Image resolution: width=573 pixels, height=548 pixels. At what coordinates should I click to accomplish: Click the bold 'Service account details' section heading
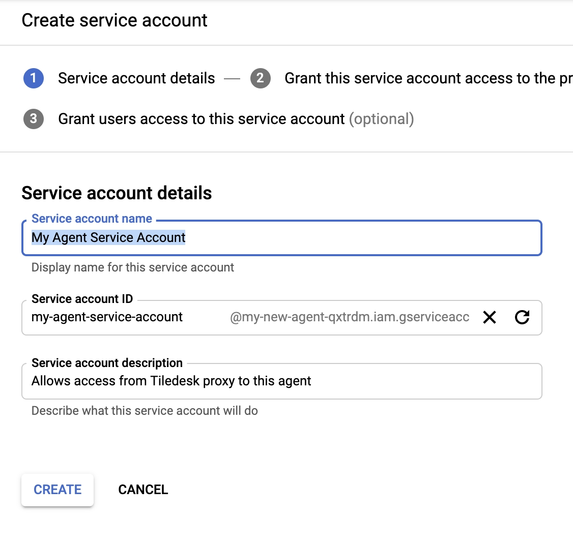pos(117,193)
